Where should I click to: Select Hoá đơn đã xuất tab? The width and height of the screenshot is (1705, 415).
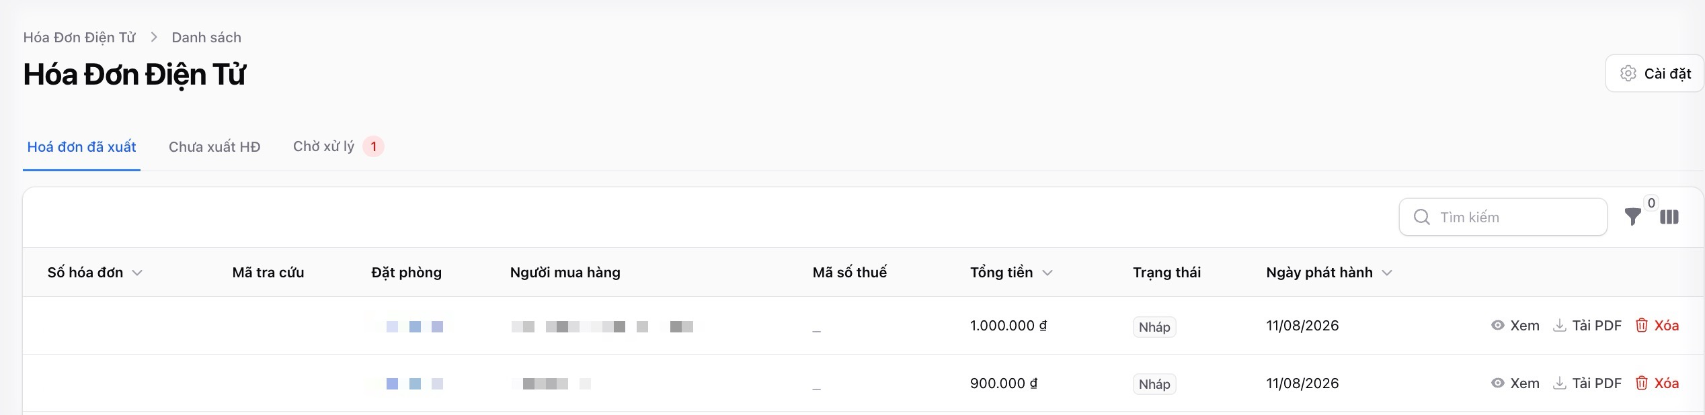coord(81,147)
